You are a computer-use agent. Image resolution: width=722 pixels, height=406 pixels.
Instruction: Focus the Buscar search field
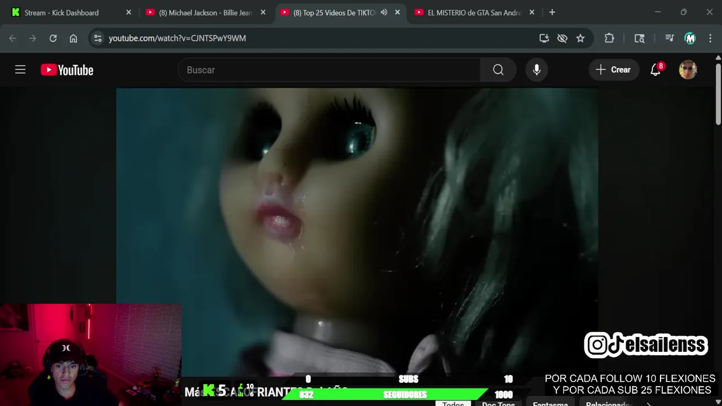[x=329, y=70]
